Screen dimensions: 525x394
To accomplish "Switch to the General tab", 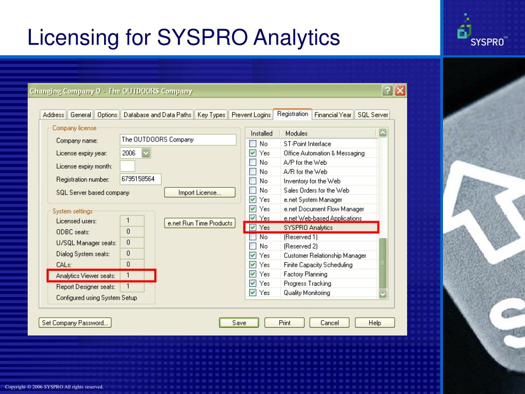I will [80, 114].
